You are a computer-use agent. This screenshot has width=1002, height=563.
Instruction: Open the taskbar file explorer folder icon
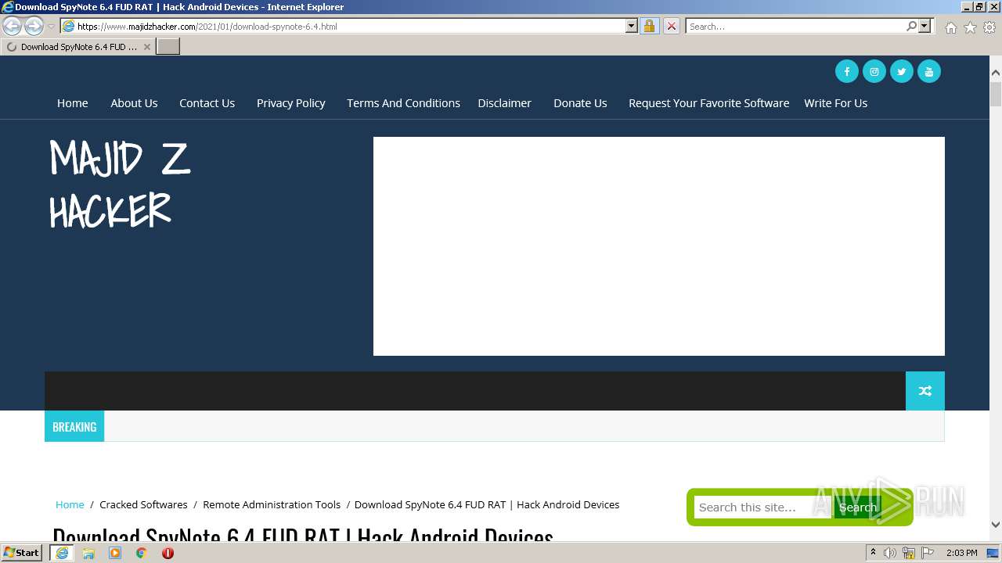pyautogui.click(x=88, y=553)
